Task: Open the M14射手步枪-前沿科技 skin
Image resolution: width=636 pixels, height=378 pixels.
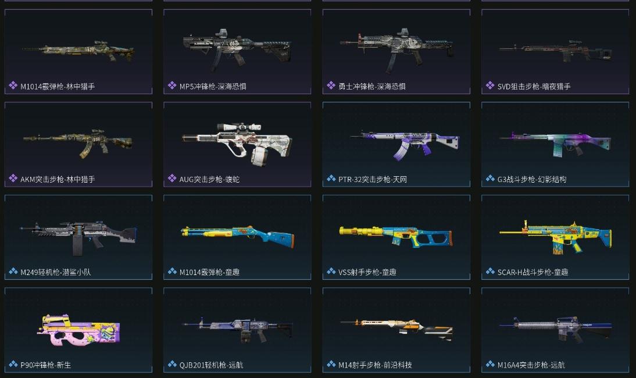Action: click(x=396, y=330)
